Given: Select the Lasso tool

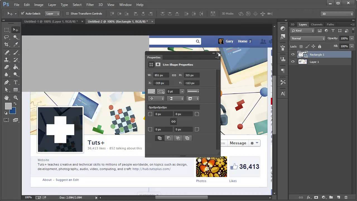Looking at the screenshot, I should pos(6,37).
